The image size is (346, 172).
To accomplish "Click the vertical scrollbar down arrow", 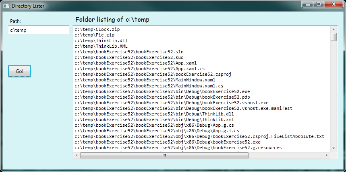I will [334, 148].
